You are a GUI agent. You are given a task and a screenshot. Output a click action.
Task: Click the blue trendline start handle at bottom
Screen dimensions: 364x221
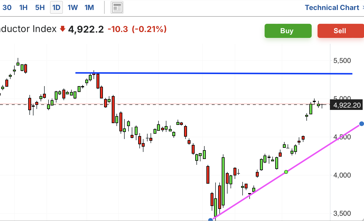click(211, 220)
